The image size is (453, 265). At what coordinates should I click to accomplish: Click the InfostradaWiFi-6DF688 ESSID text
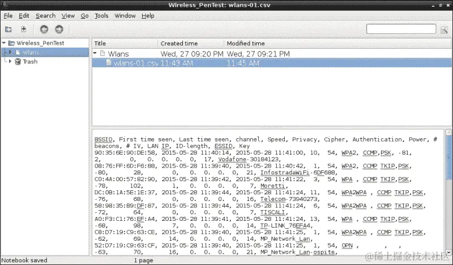point(298,173)
